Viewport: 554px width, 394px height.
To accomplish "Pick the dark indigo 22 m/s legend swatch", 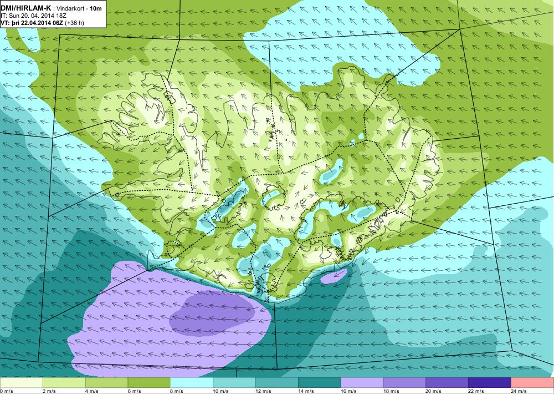I will (x=490, y=383).
